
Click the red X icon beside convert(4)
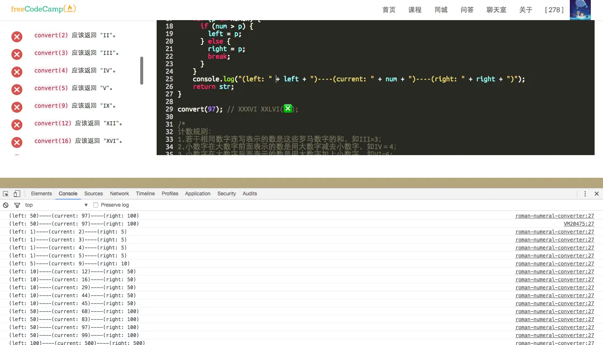[x=17, y=72]
